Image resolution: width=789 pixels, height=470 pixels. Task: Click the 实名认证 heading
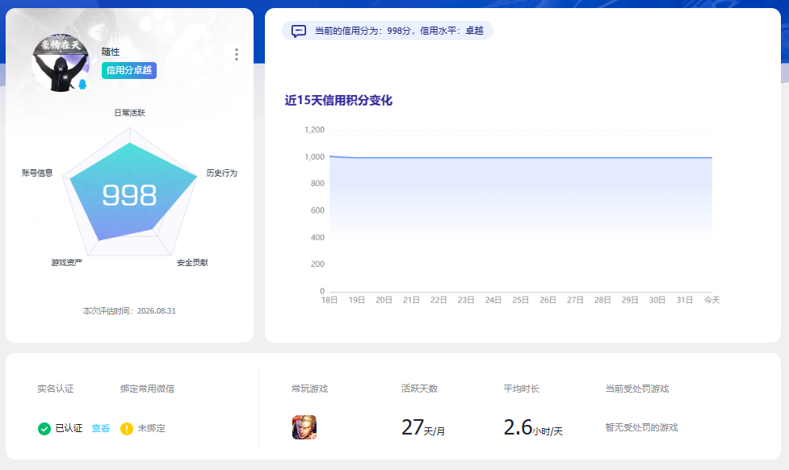pyautogui.click(x=56, y=389)
